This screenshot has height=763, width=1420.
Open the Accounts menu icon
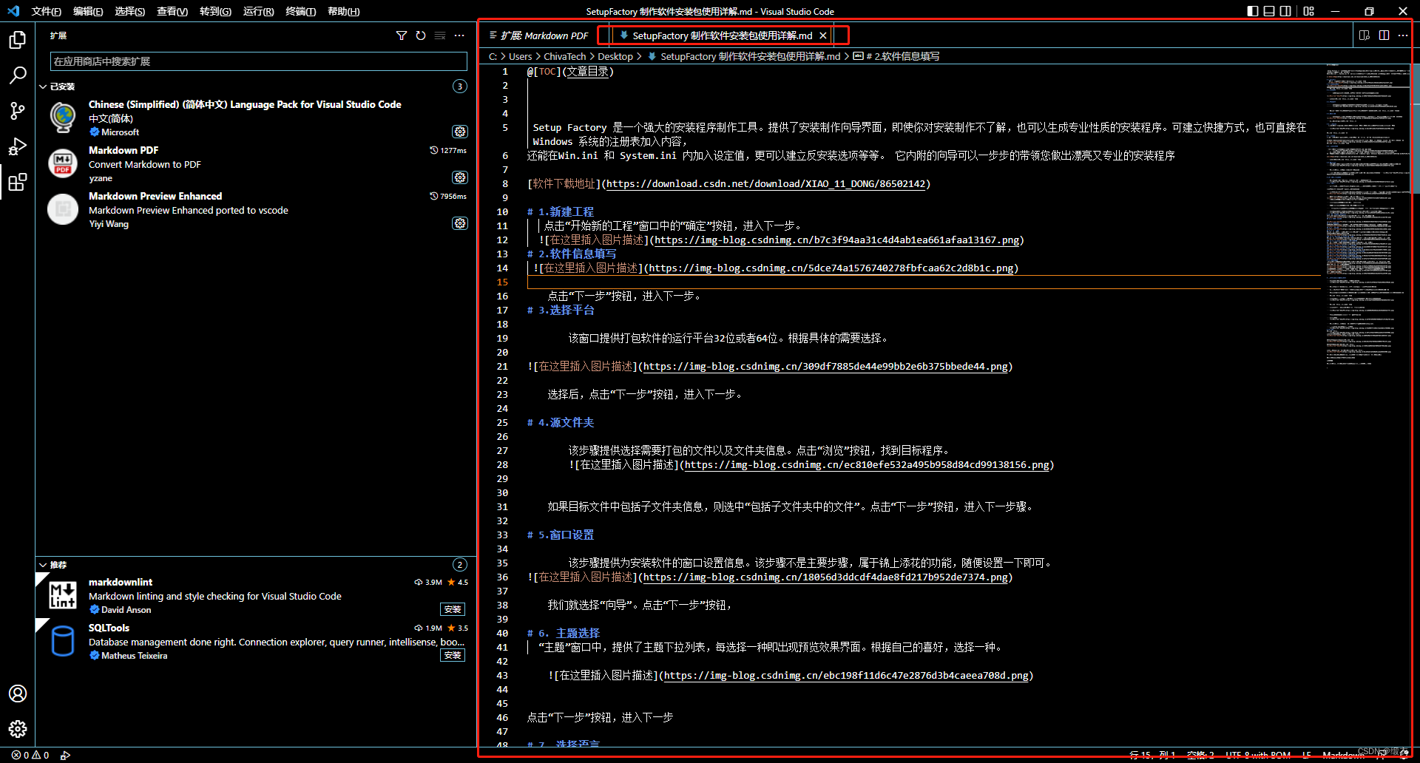(x=18, y=694)
